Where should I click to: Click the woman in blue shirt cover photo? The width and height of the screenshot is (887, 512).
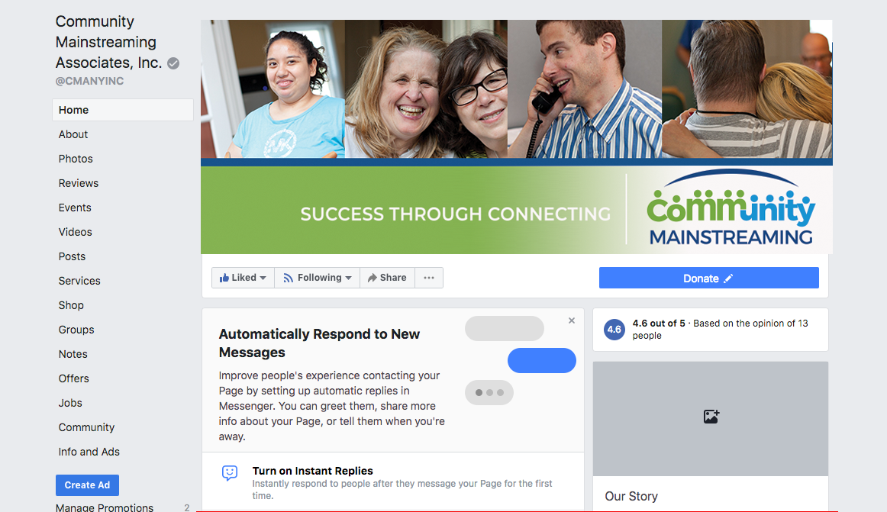273,89
